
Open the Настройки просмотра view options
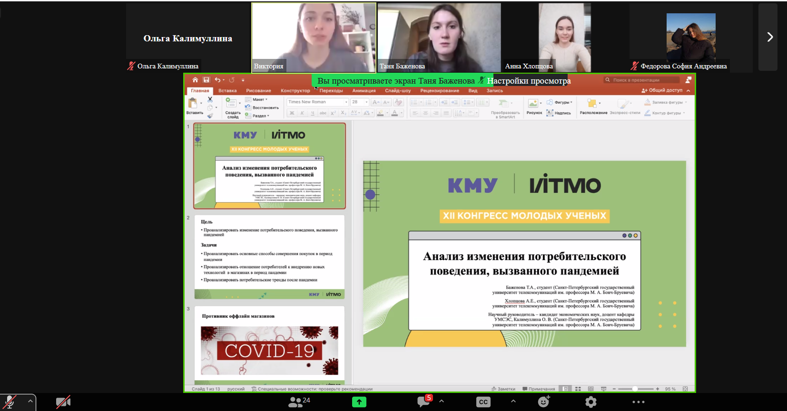pos(529,81)
